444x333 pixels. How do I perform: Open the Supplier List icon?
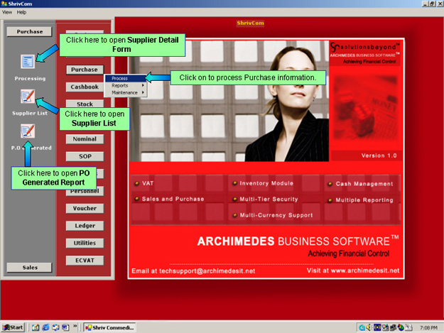(28, 97)
